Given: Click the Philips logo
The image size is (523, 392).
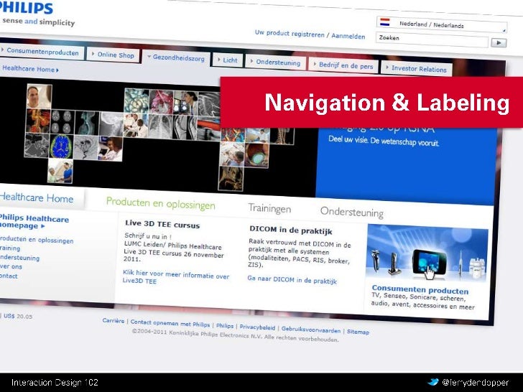Looking at the screenshot, I should point(27,7).
